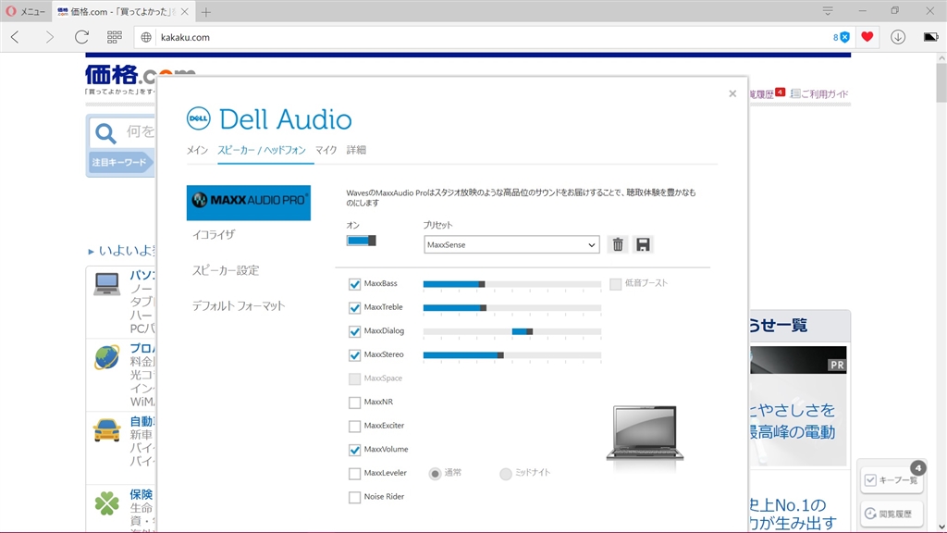Uncheck the MaxxTreble checkbox
This screenshot has height=533, width=947.
click(x=354, y=307)
